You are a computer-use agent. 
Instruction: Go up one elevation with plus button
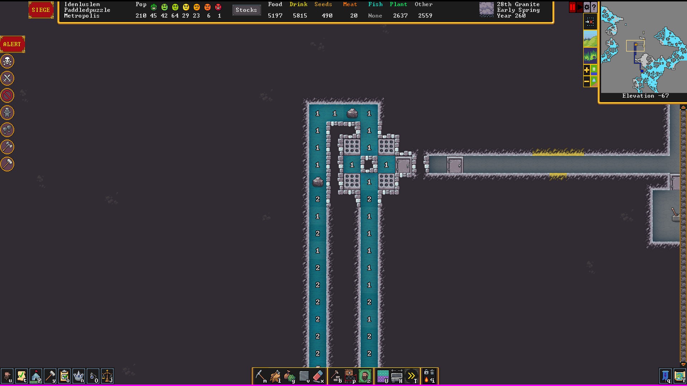pyautogui.click(x=587, y=70)
